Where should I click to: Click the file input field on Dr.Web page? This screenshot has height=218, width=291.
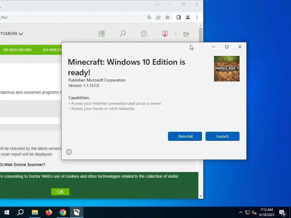point(30,121)
